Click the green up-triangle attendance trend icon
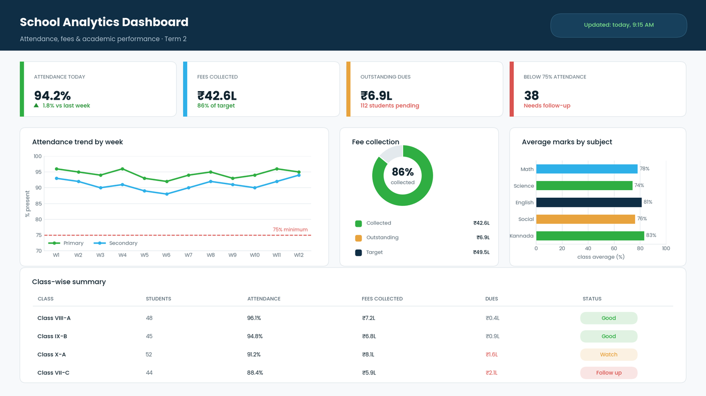Viewport: 706px width, 396px height. (x=36, y=106)
